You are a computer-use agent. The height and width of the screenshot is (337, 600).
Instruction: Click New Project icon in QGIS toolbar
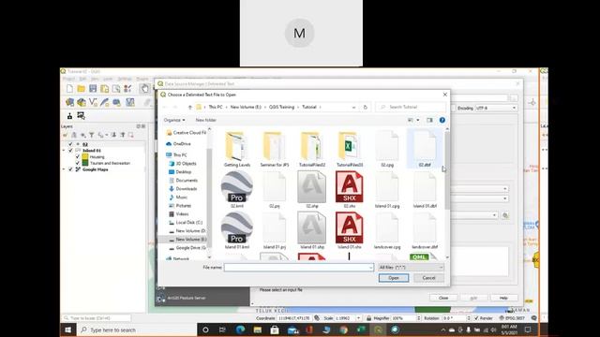[69, 89]
